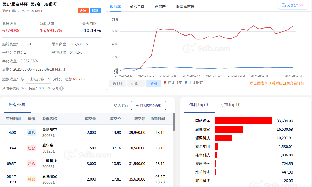Image resolution: width=312 pixels, height=187 pixels.
Task: Click the trades list vertical scrollbar
Action: 174,122
